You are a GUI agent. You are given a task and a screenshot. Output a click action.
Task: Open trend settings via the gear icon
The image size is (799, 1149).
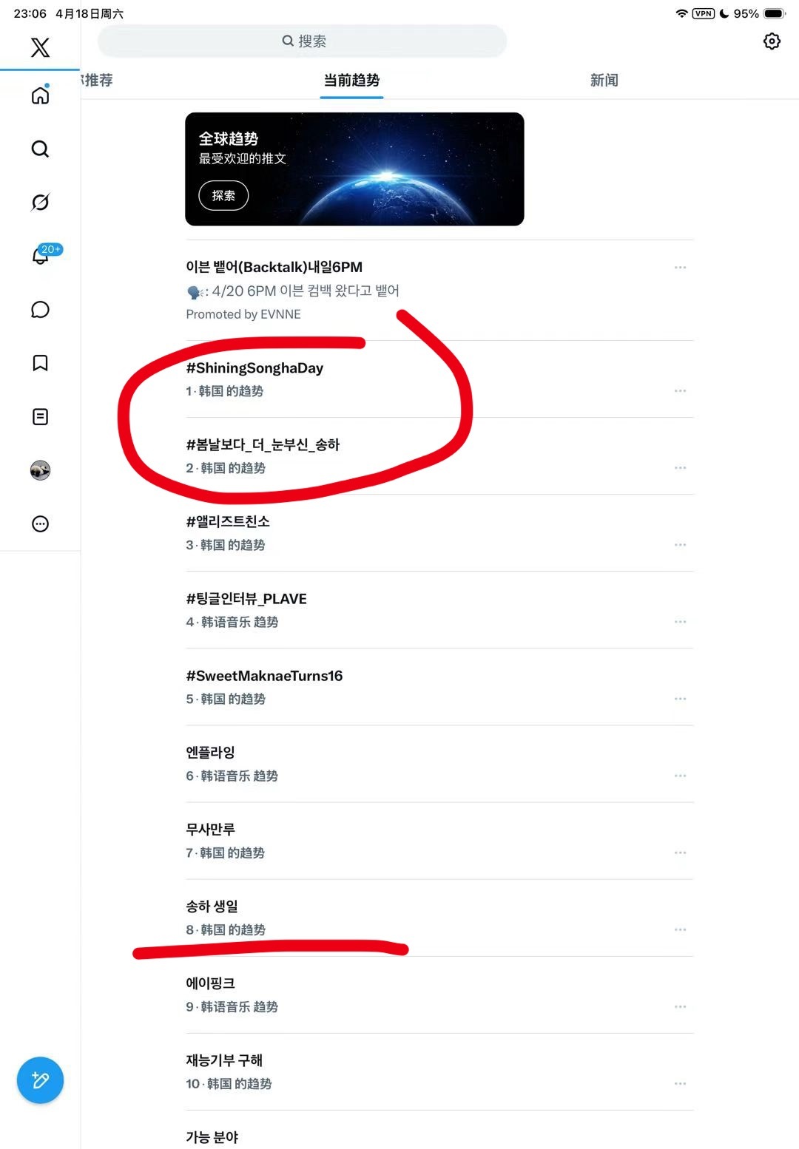tap(772, 41)
